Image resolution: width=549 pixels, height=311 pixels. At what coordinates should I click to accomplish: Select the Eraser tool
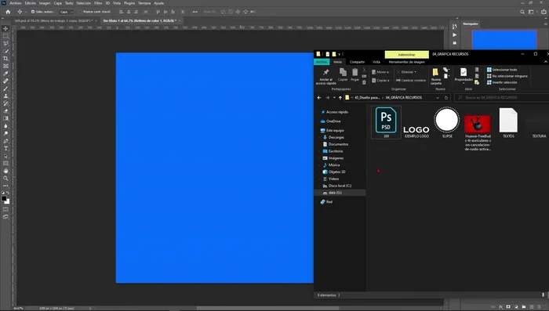pos(5,111)
